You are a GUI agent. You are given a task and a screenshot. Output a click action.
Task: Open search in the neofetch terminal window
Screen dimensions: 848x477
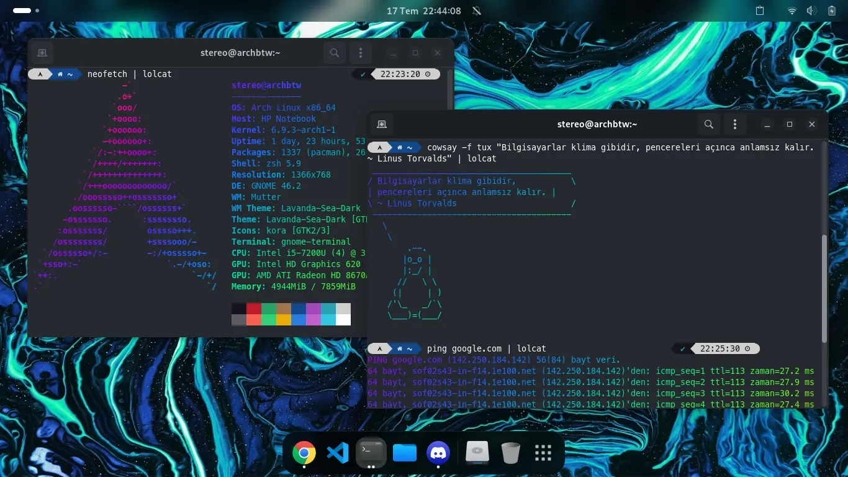point(334,53)
